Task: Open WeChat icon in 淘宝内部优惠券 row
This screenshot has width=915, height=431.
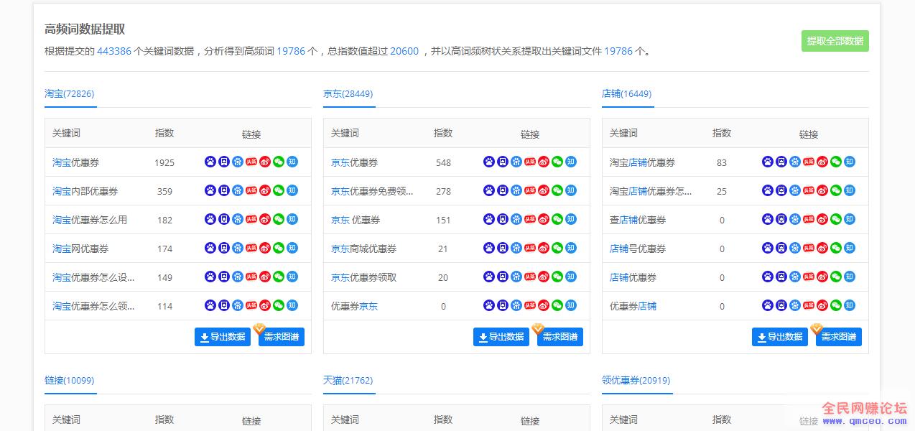Action: 279,190
